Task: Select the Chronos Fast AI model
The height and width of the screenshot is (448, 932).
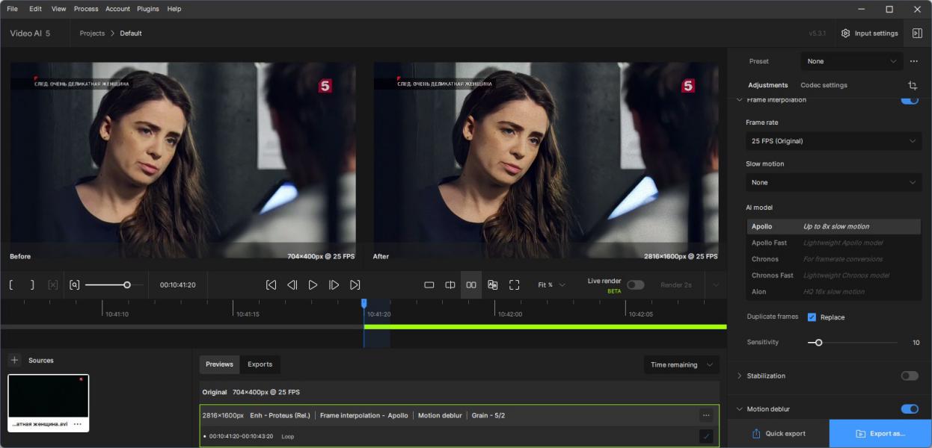Action: click(833, 276)
